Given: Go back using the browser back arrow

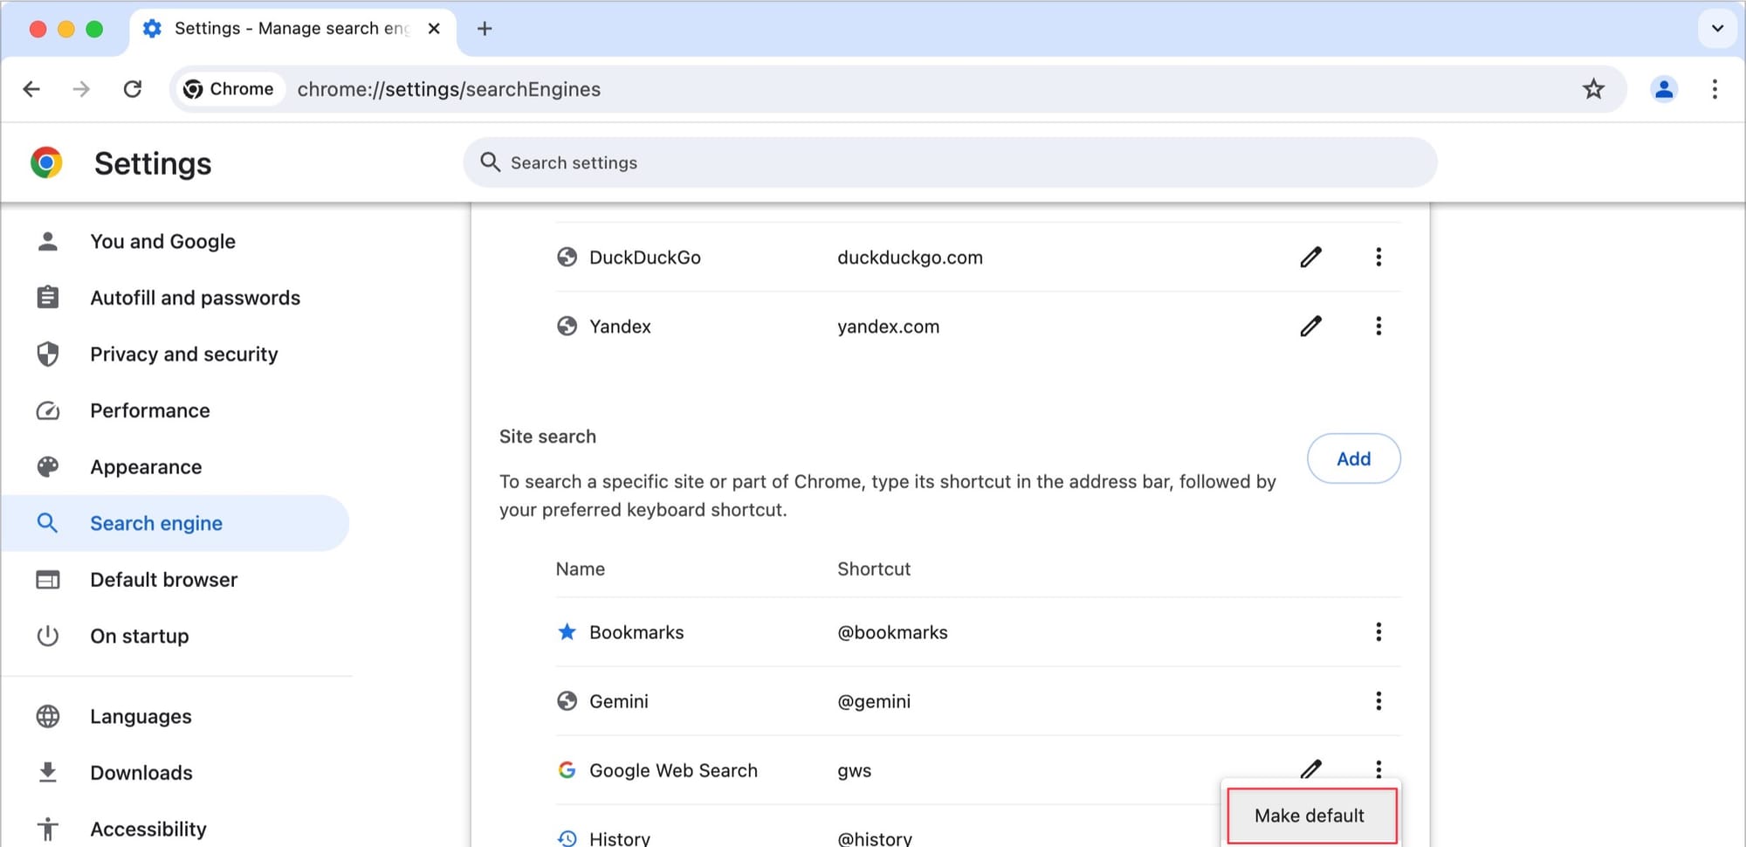Looking at the screenshot, I should click(x=31, y=89).
